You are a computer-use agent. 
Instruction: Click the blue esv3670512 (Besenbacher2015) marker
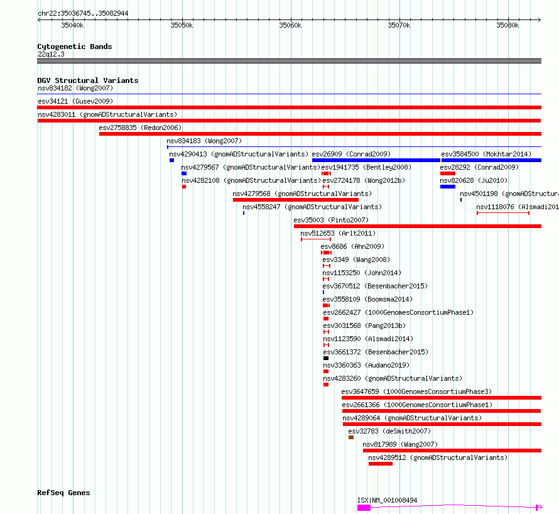(323, 292)
